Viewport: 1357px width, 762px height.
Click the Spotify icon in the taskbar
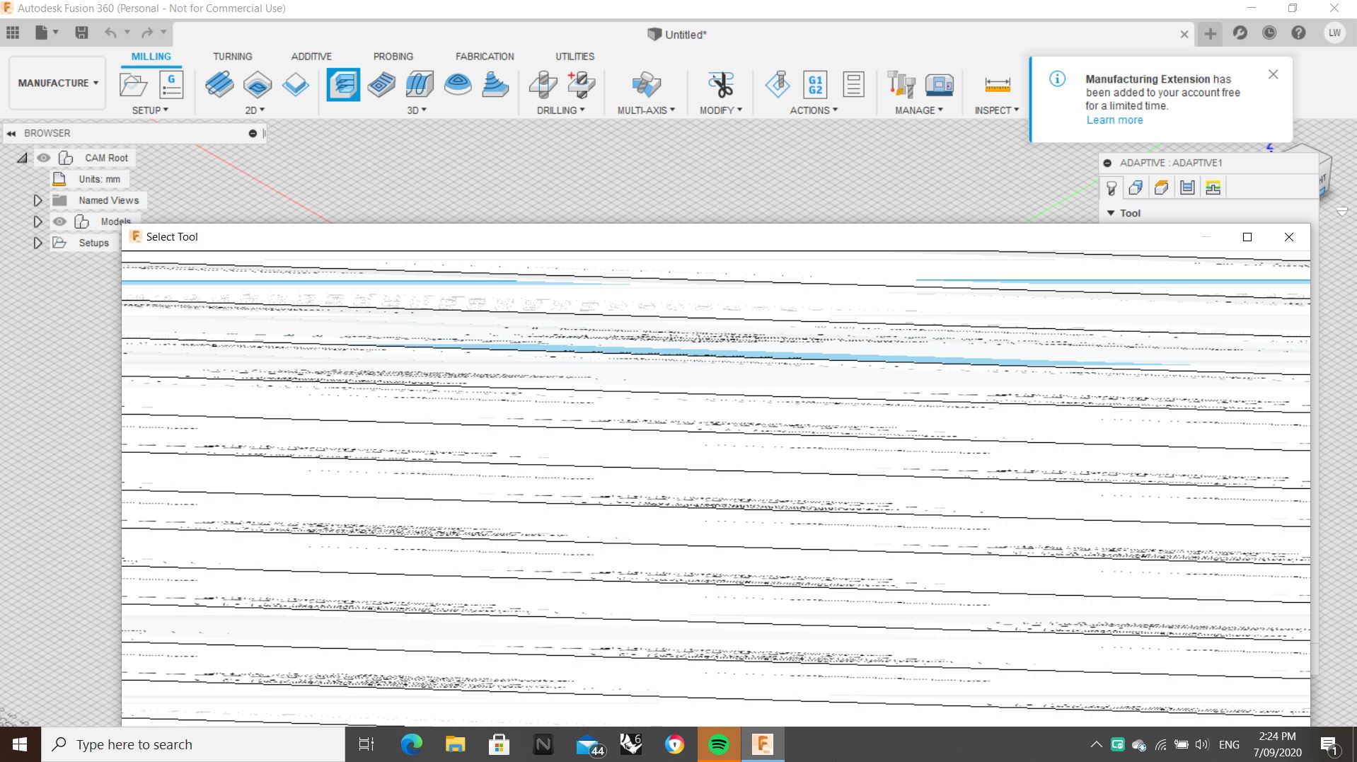pyautogui.click(x=718, y=744)
